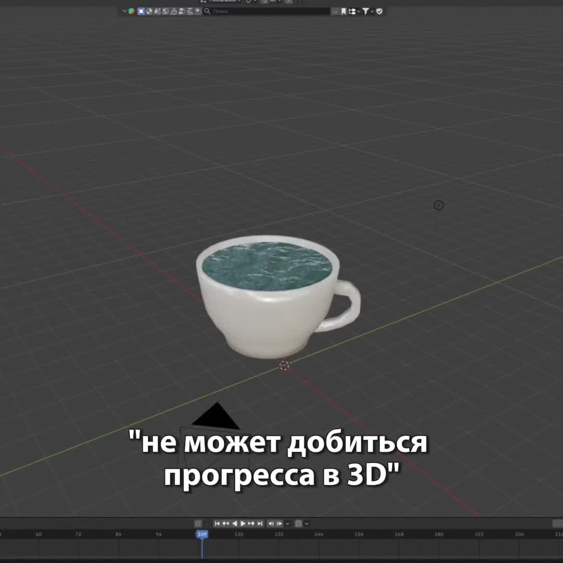Click frame 180 on the timeline ruler
The width and height of the screenshot is (563, 563).
[439, 534]
